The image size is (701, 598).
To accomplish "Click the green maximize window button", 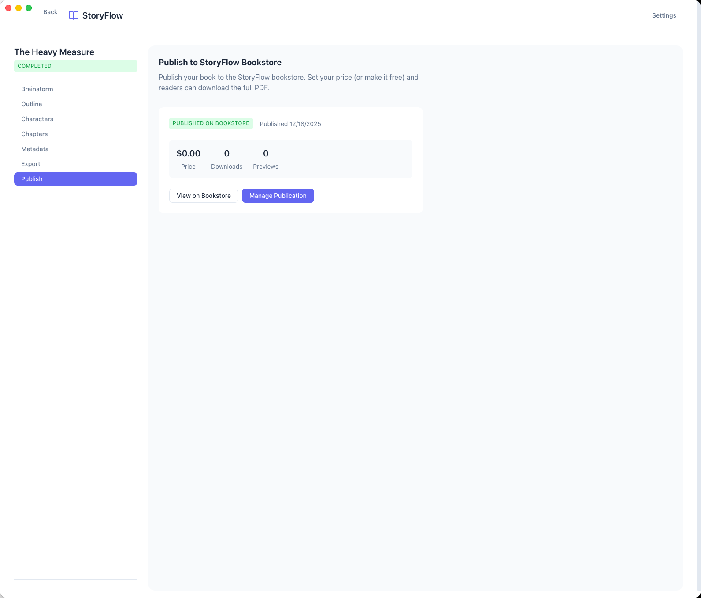I will click(29, 8).
